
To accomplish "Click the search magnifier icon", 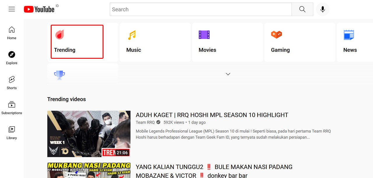I will [302, 9].
